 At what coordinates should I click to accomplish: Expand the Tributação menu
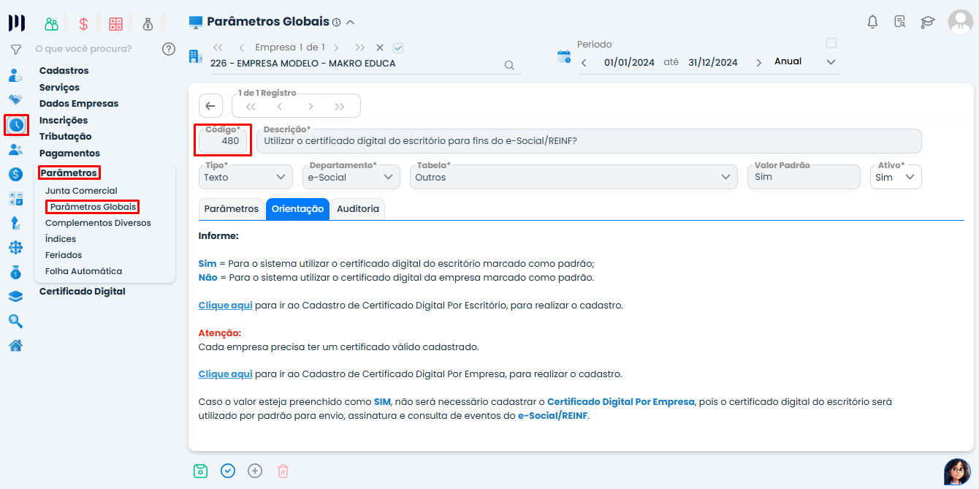[x=66, y=137]
